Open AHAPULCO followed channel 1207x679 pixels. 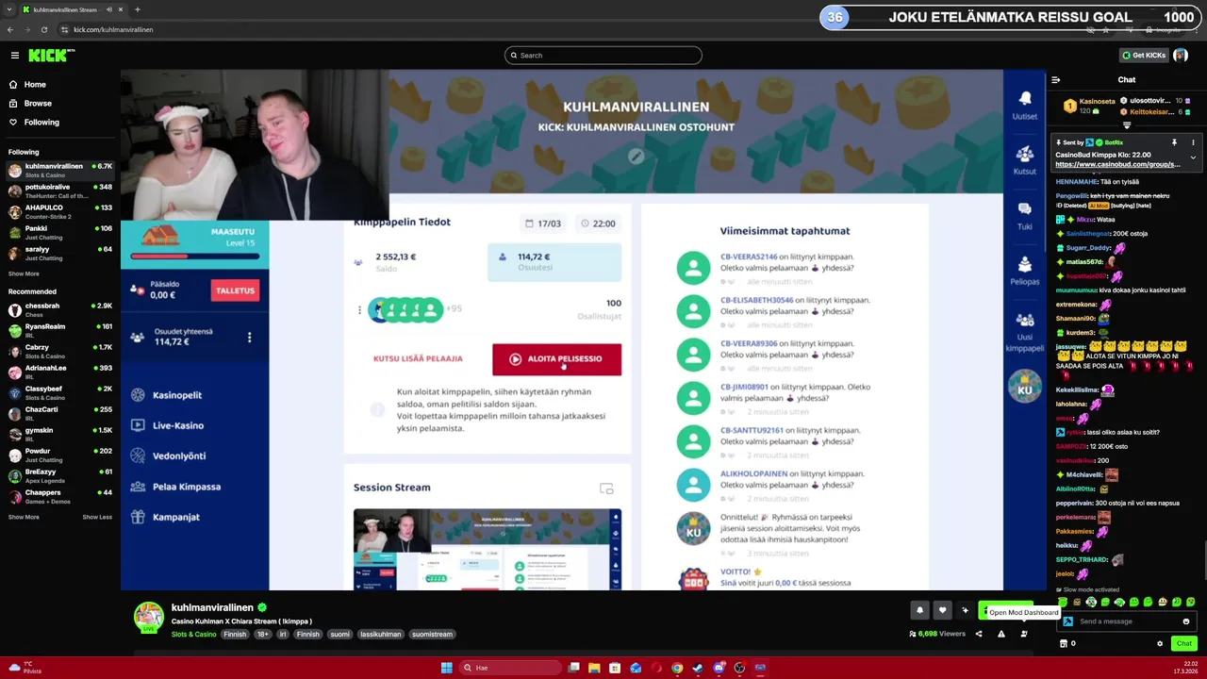point(58,211)
